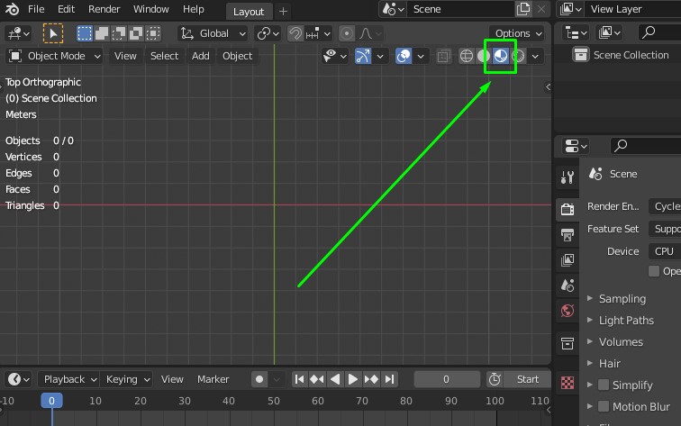The height and width of the screenshot is (426, 681).
Task: Enable the Motion Blur checkbox
Action: [x=604, y=406]
